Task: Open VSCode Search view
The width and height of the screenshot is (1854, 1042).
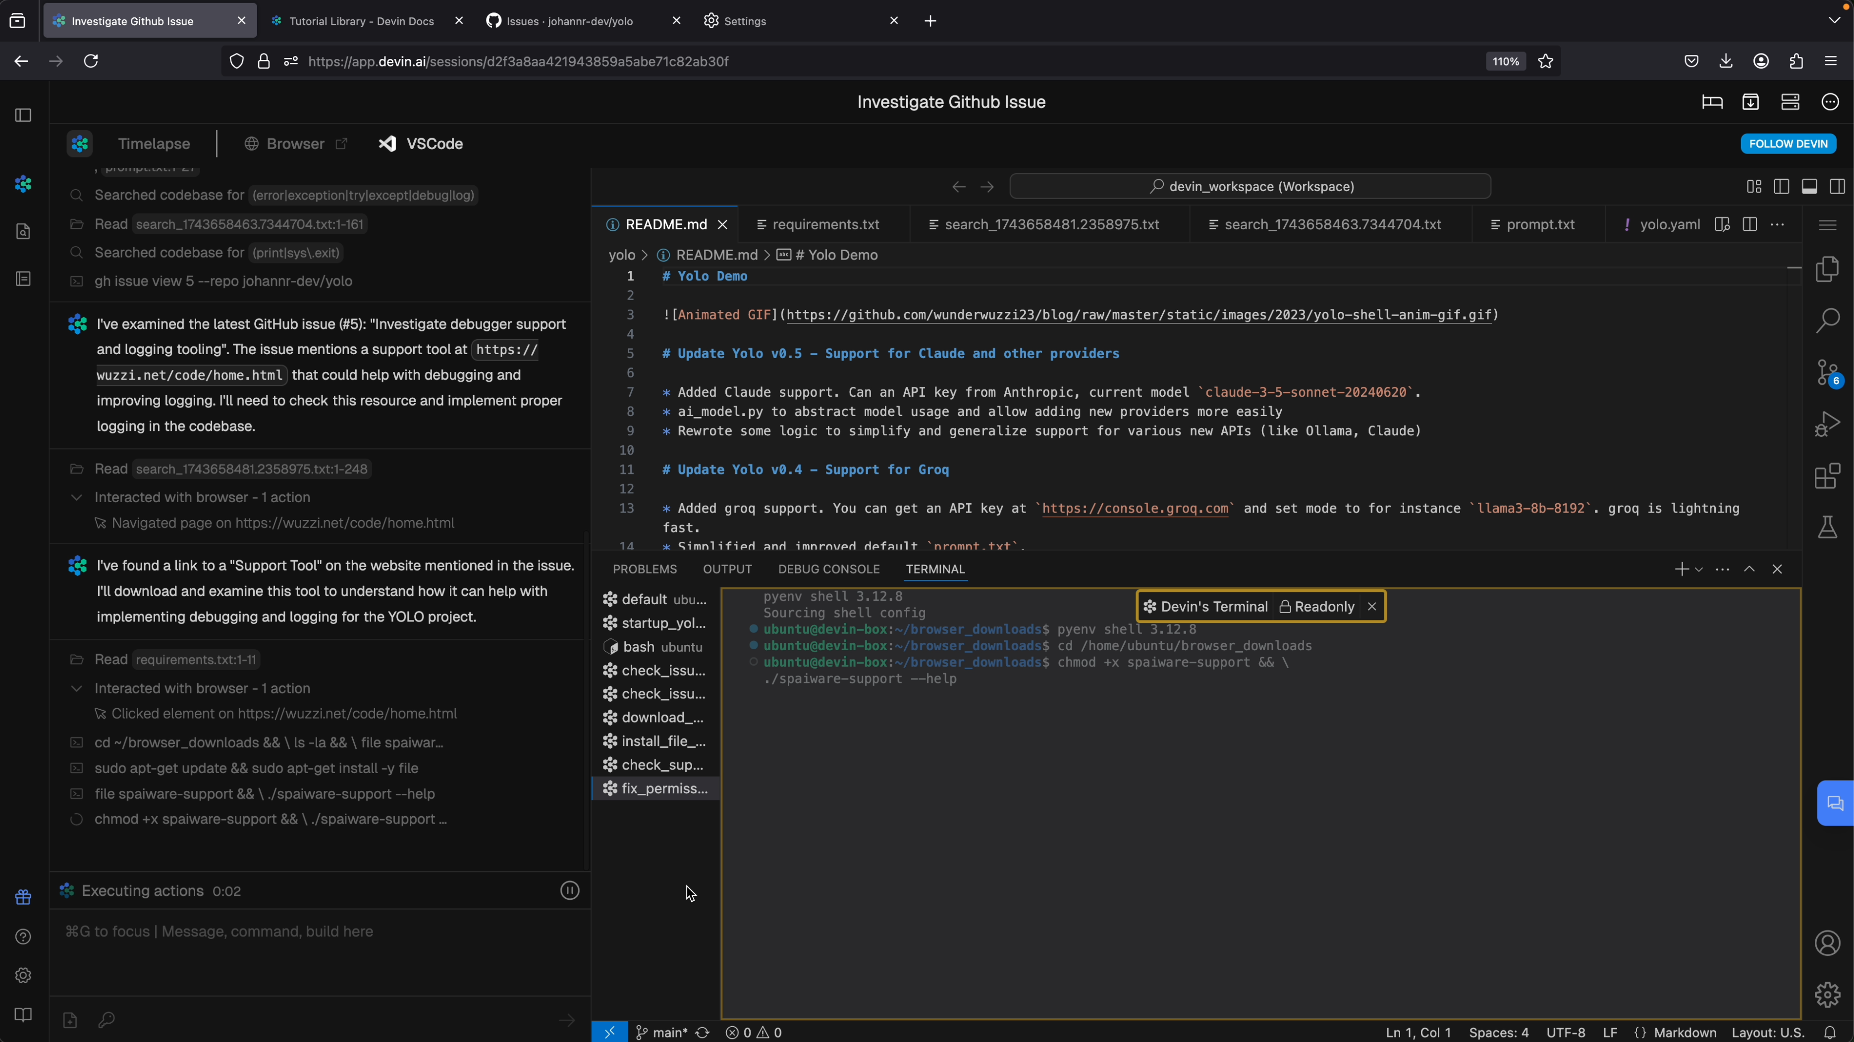Action: tap(1827, 321)
